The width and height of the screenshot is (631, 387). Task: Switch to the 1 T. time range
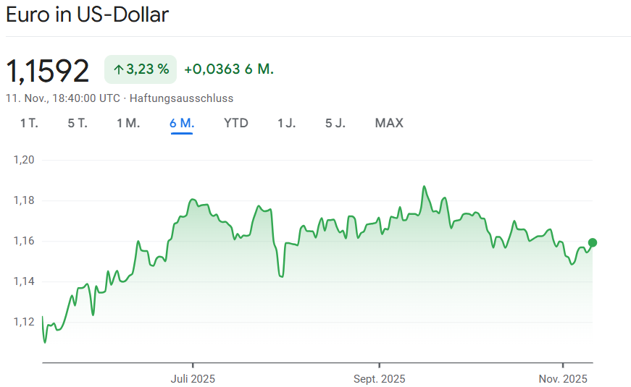29,123
